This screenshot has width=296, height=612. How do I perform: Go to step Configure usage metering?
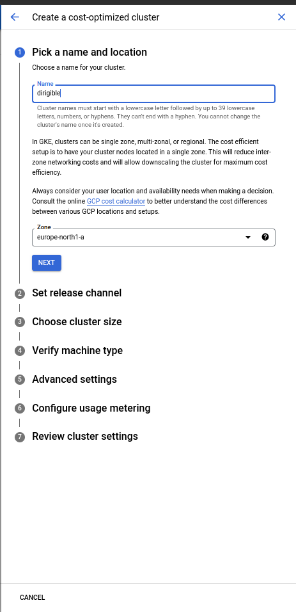click(91, 408)
